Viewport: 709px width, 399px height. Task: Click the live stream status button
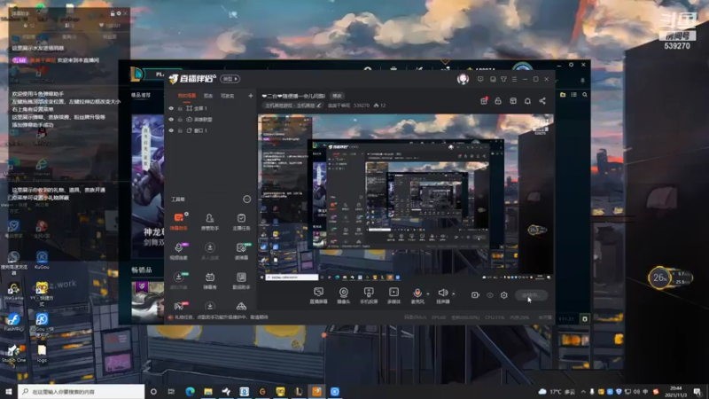click(531, 295)
